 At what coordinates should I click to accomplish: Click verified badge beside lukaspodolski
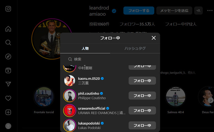click(102, 123)
